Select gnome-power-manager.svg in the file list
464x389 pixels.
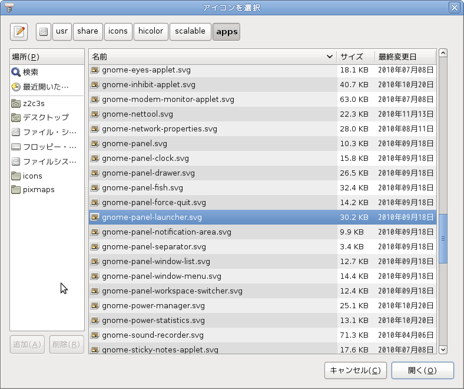(153, 306)
